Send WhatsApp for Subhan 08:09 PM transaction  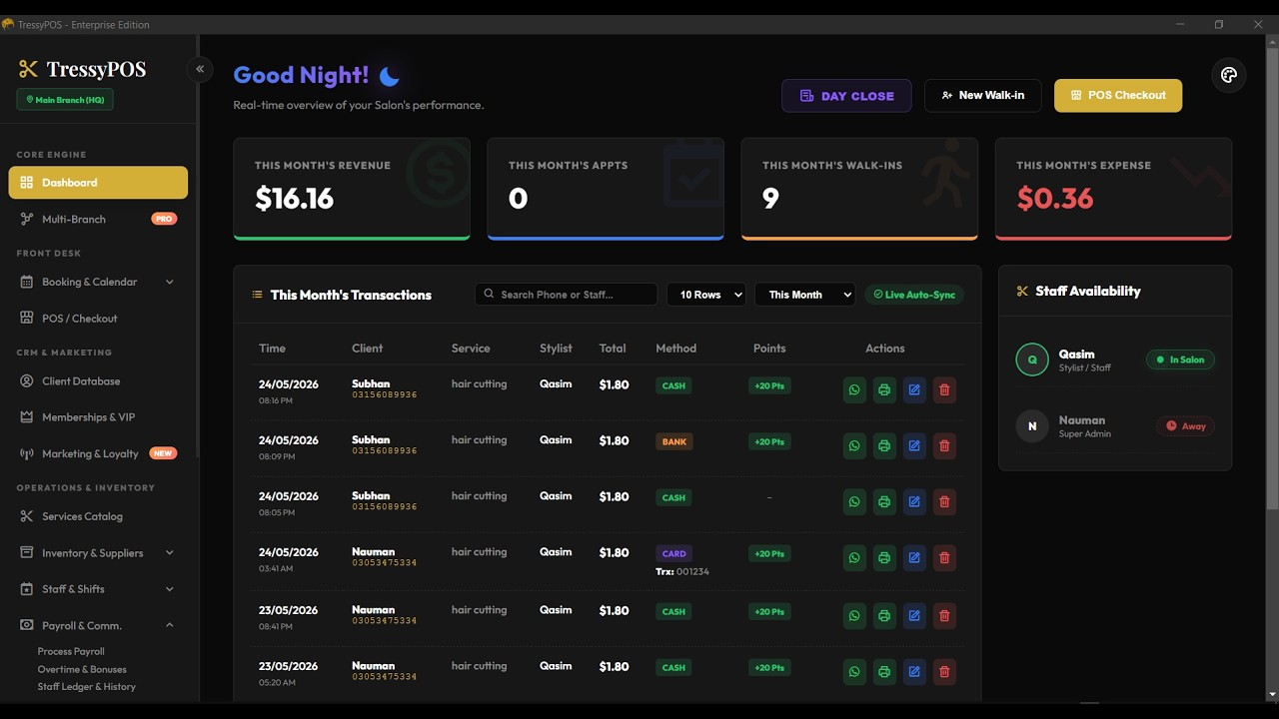854,446
